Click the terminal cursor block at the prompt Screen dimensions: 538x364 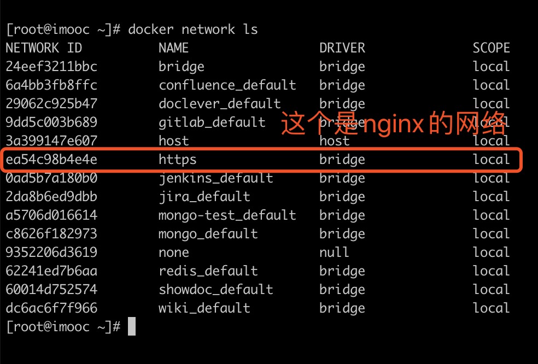click(x=131, y=327)
